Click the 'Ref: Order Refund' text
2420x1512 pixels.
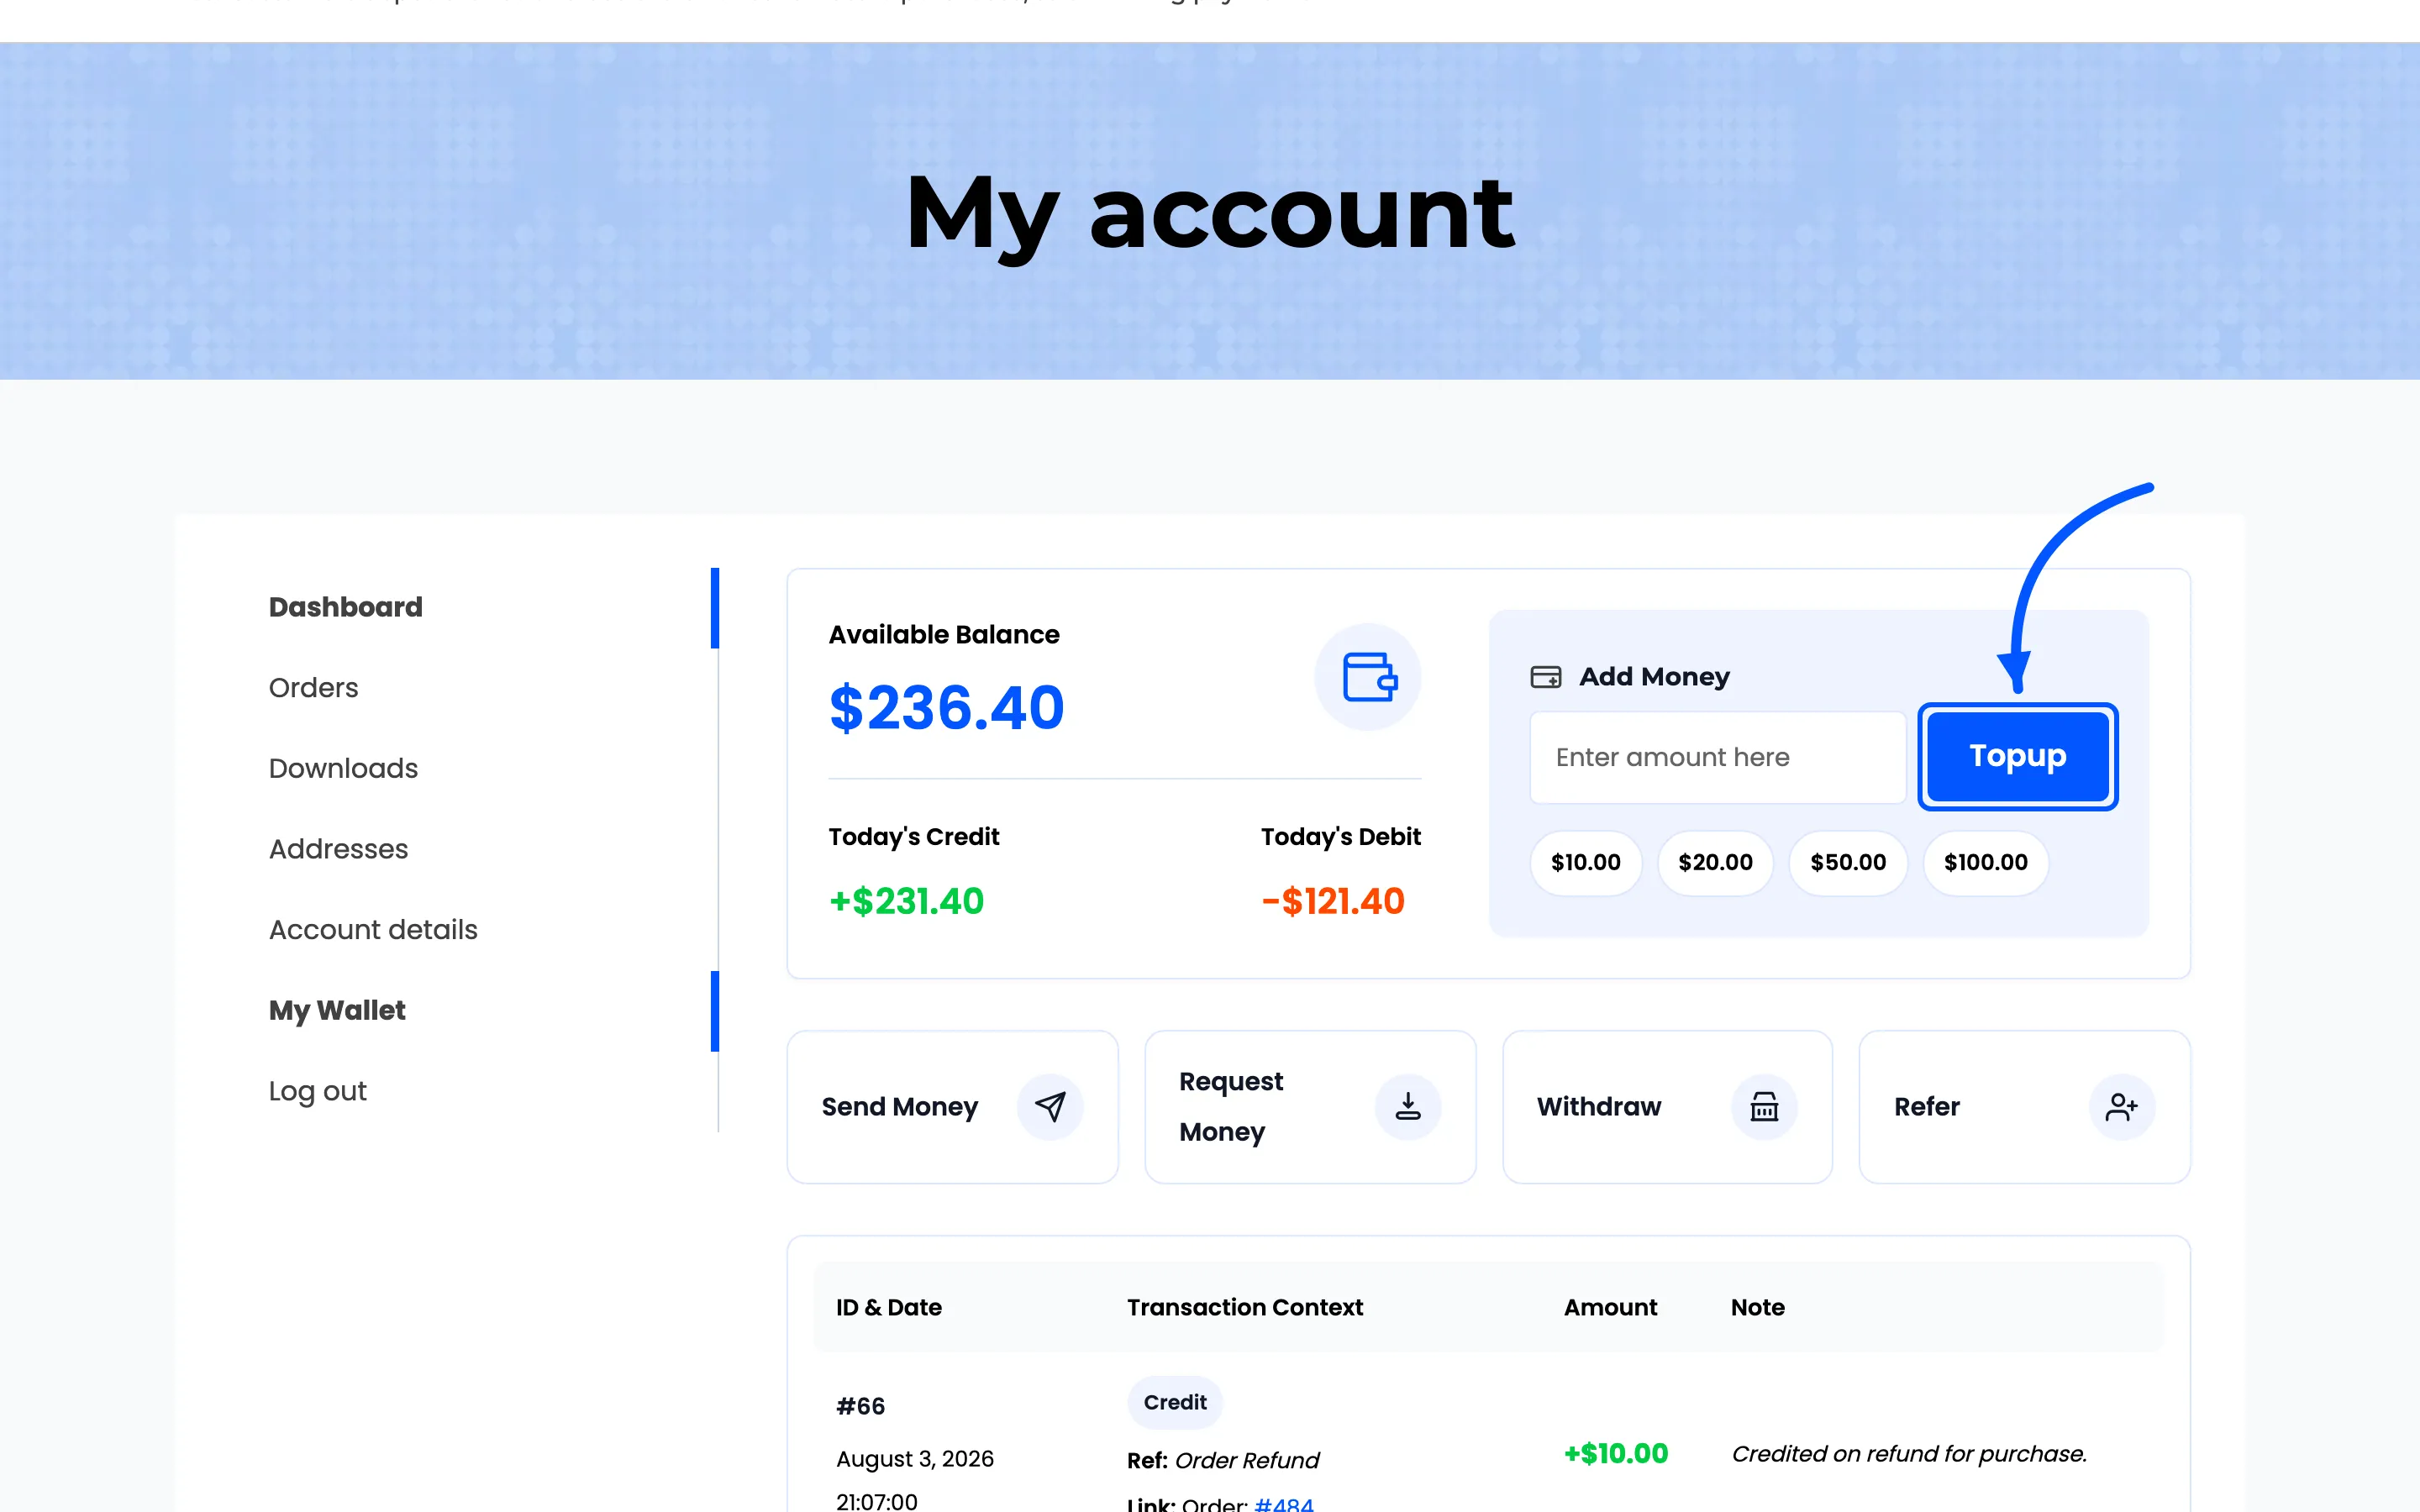click(1223, 1460)
